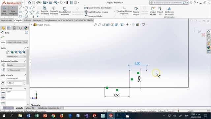Screen dimensions: 211x119
Task: Click Mover entidades tool
Action: tap(94, 16)
